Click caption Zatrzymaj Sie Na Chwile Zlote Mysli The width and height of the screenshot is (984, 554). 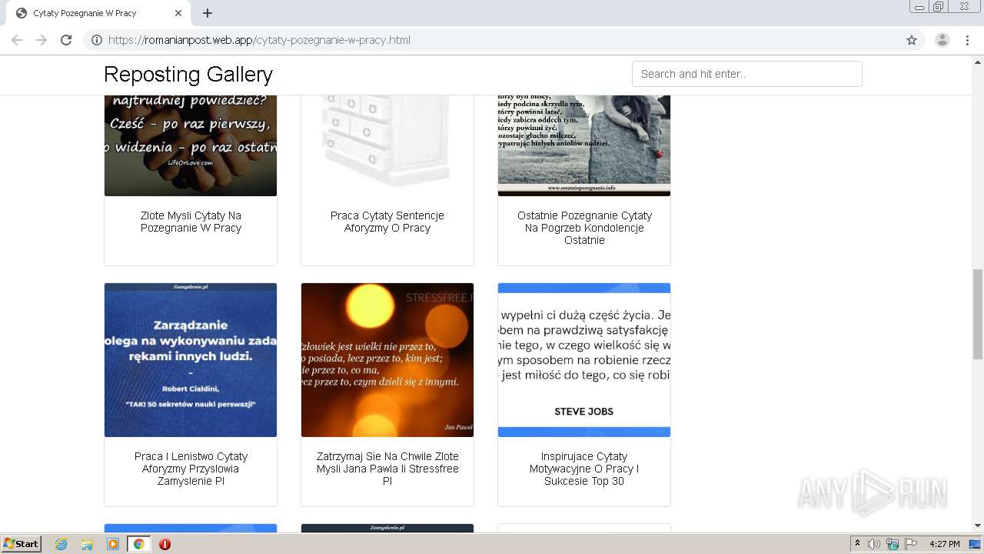pyautogui.click(x=387, y=469)
